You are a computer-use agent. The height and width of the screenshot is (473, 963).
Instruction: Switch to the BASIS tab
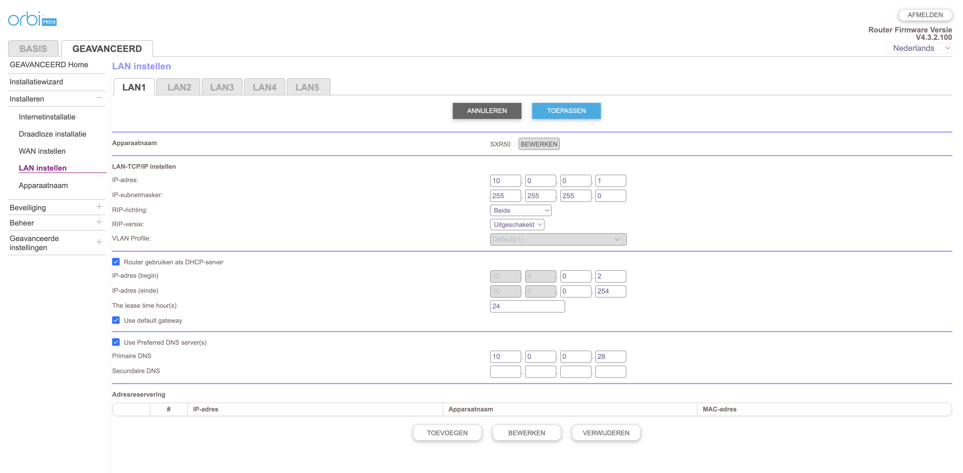tap(33, 48)
